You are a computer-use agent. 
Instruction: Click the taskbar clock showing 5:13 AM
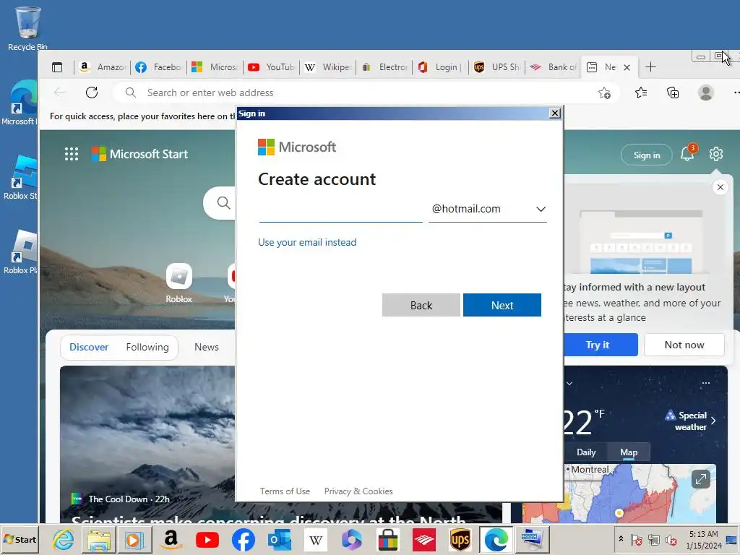703,539
